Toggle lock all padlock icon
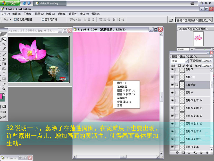 (191, 66)
